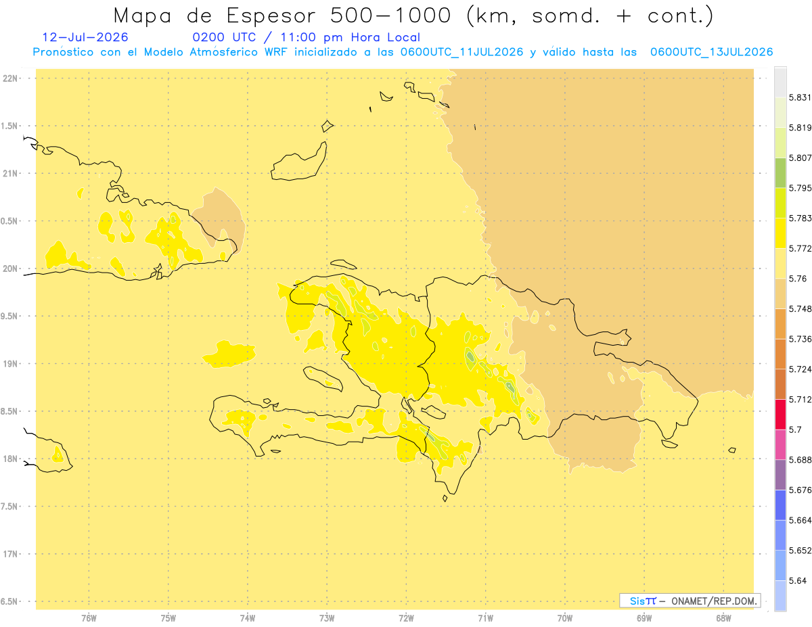Image resolution: width=812 pixels, height=627 pixels.
Task: Click the '71W' longitude label
Action: [485, 618]
